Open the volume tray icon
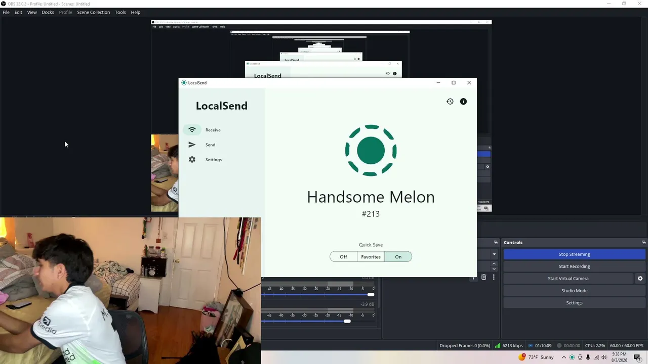The height and width of the screenshot is (364, 648). [x=604, y=357]
